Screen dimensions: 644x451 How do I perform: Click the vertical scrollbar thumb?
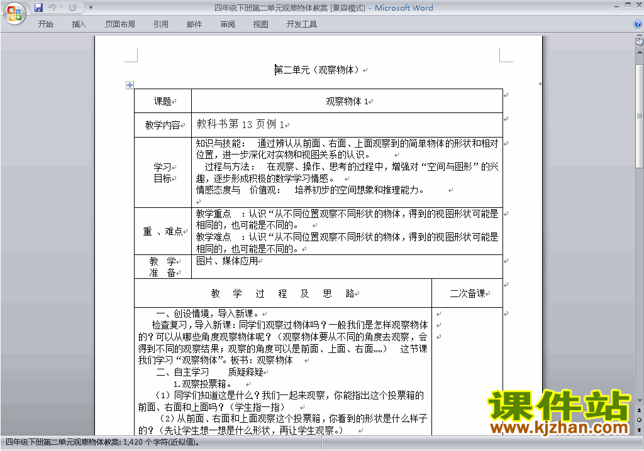click(640, 116)
